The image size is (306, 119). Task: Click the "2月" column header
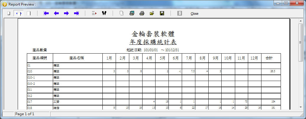(x=122, y=58)
